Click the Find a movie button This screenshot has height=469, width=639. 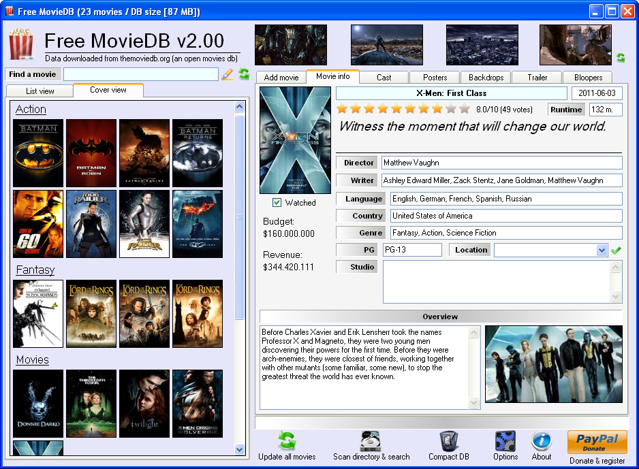33,74
